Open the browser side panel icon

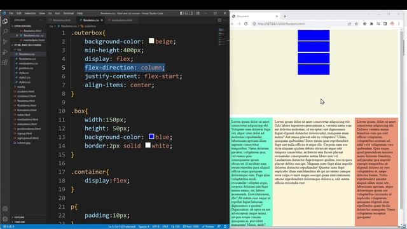coord(385,24)
